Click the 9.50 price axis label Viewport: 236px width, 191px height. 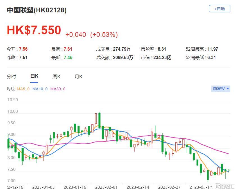point(12,123)
